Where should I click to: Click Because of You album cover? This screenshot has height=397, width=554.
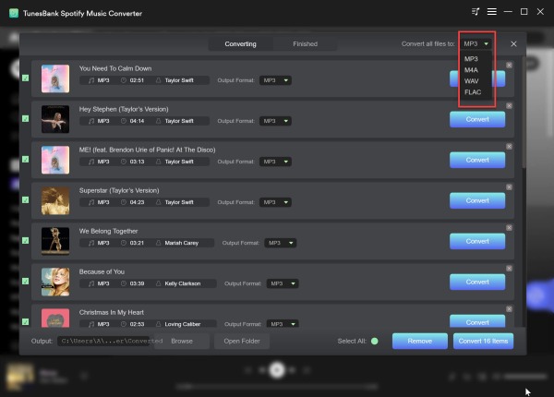[55, 282]
